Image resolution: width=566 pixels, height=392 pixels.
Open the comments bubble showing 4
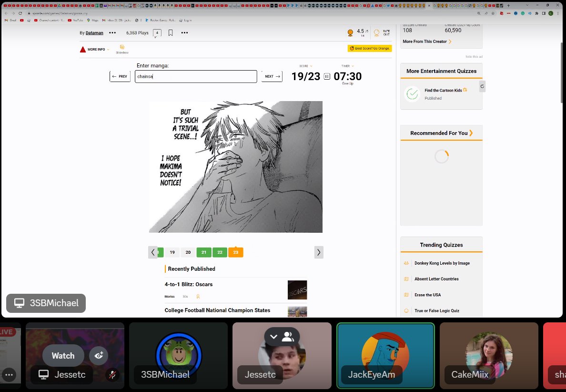pyautogui.click(x=157, y=33)
